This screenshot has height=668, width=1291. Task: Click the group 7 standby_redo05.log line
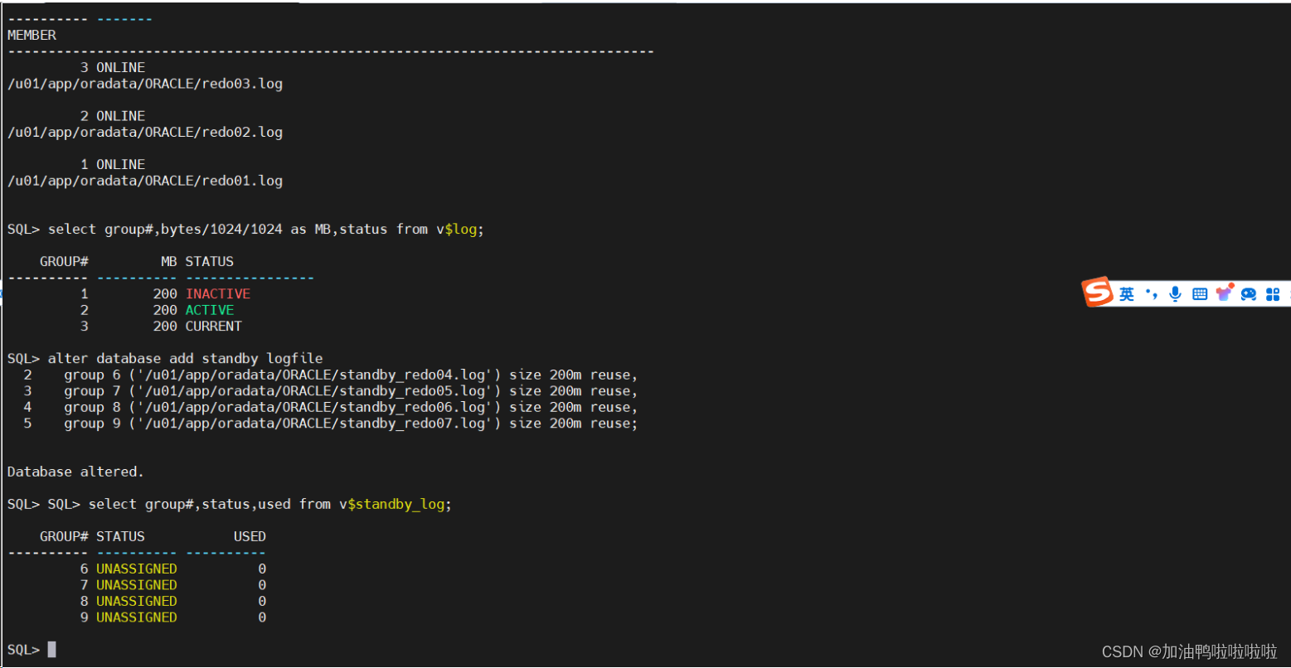coord(351,391)
